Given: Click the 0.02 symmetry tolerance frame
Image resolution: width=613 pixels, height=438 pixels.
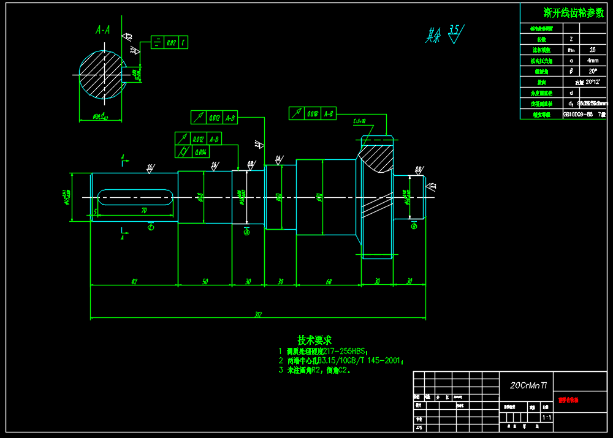Looking at the screenshot, I should (169, 42).
